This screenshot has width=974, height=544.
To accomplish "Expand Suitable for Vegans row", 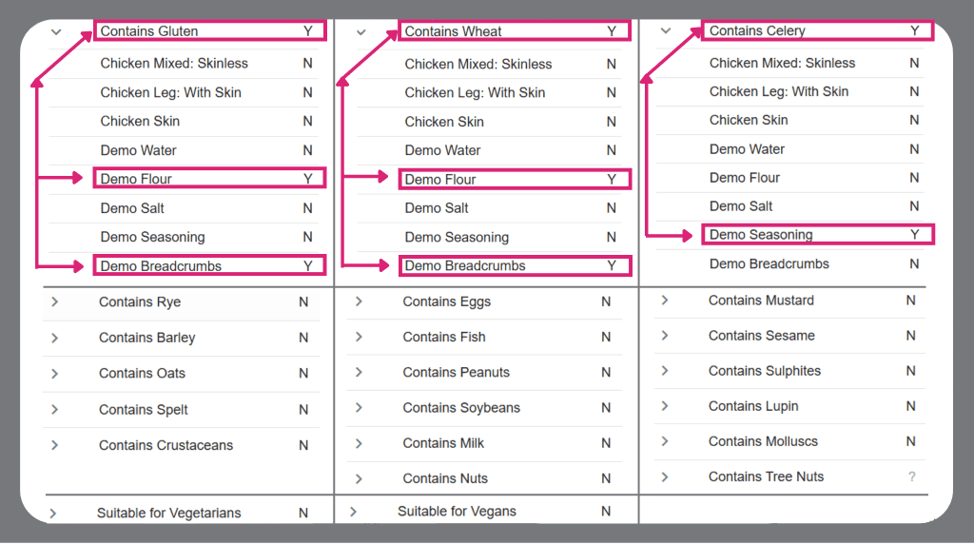I will pos(353,512).
